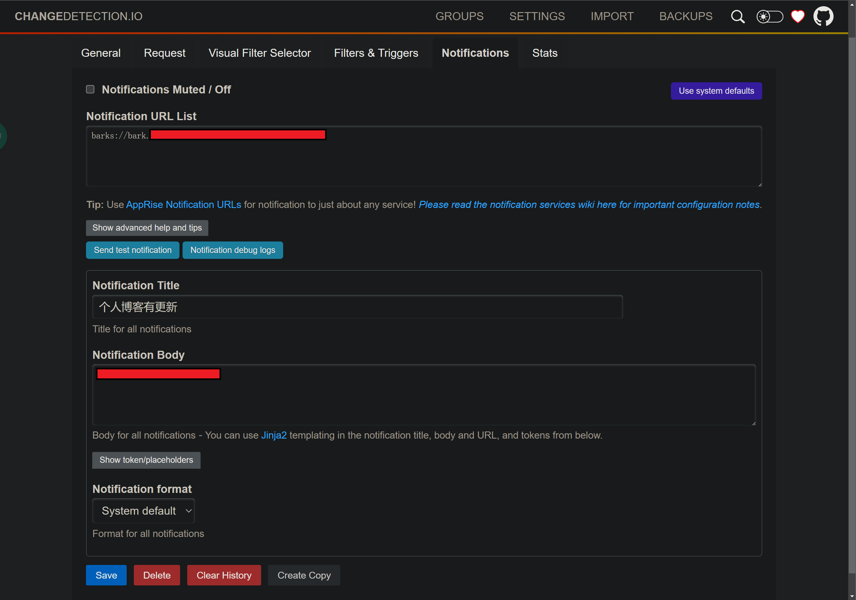Open the GitHub octocat icon
This screenshot has height=600, width=856.
[x=823, y=16]
